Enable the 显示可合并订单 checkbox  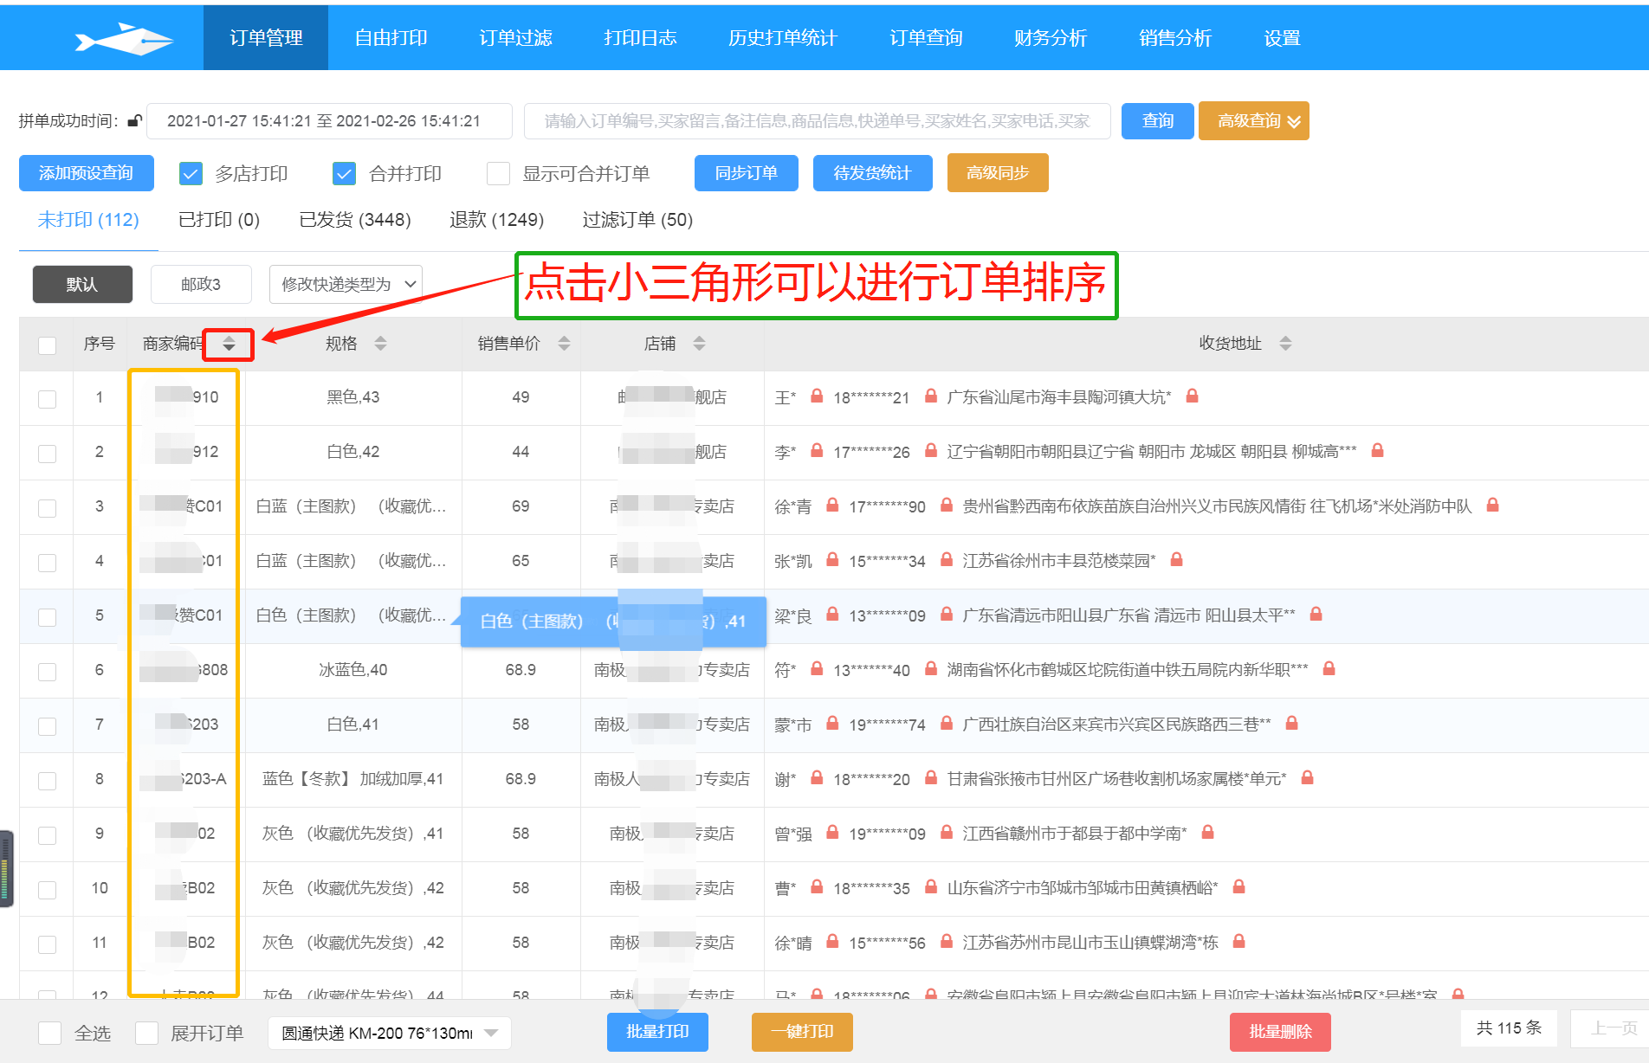pos(498,174)
